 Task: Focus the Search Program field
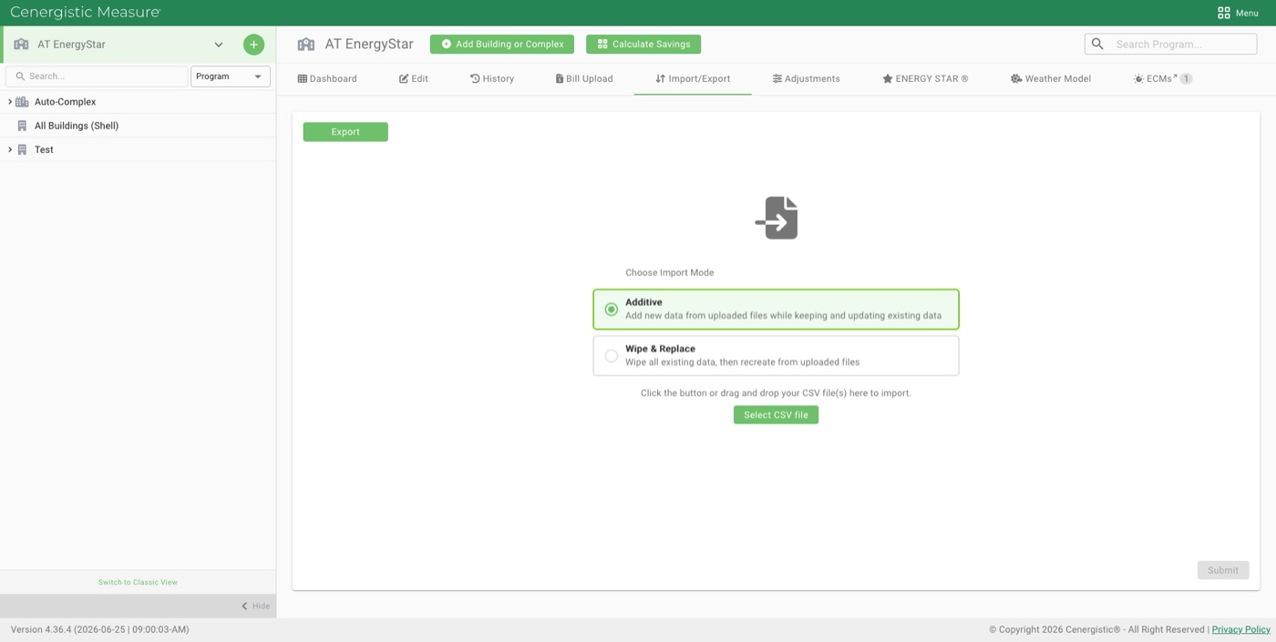point(1170,44)
